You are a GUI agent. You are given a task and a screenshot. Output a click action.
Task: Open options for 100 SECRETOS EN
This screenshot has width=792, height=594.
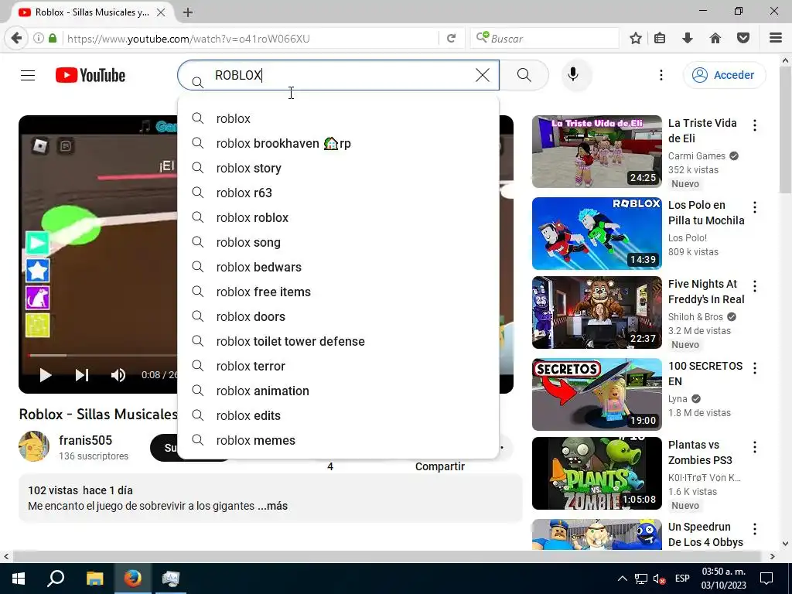point(755,368)
